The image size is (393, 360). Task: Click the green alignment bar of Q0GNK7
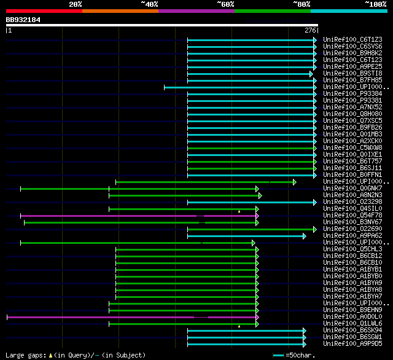tap(138, 189)
